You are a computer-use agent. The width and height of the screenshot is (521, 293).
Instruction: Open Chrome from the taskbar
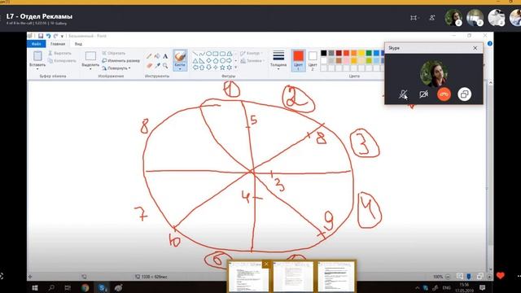(85, 287)
